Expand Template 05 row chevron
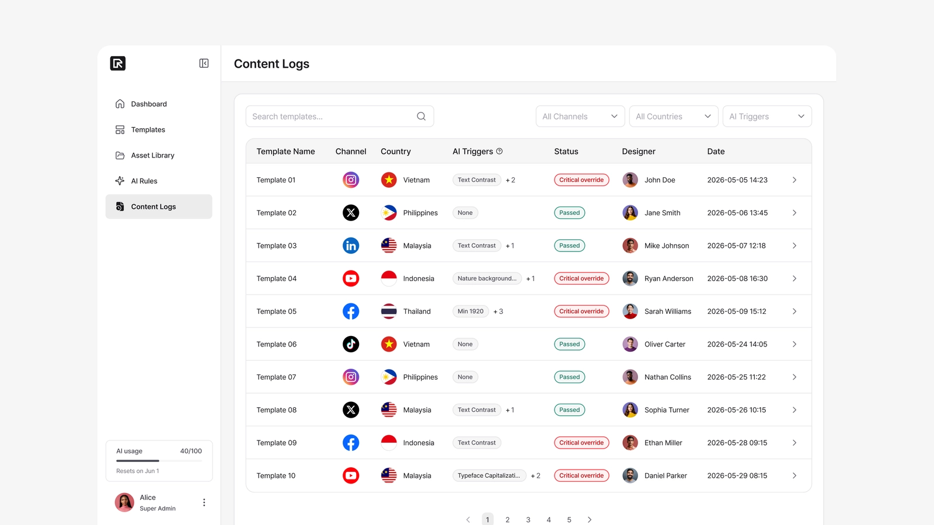Image resolution: width=934 pixels, height=525 pixels. (794, 311)
